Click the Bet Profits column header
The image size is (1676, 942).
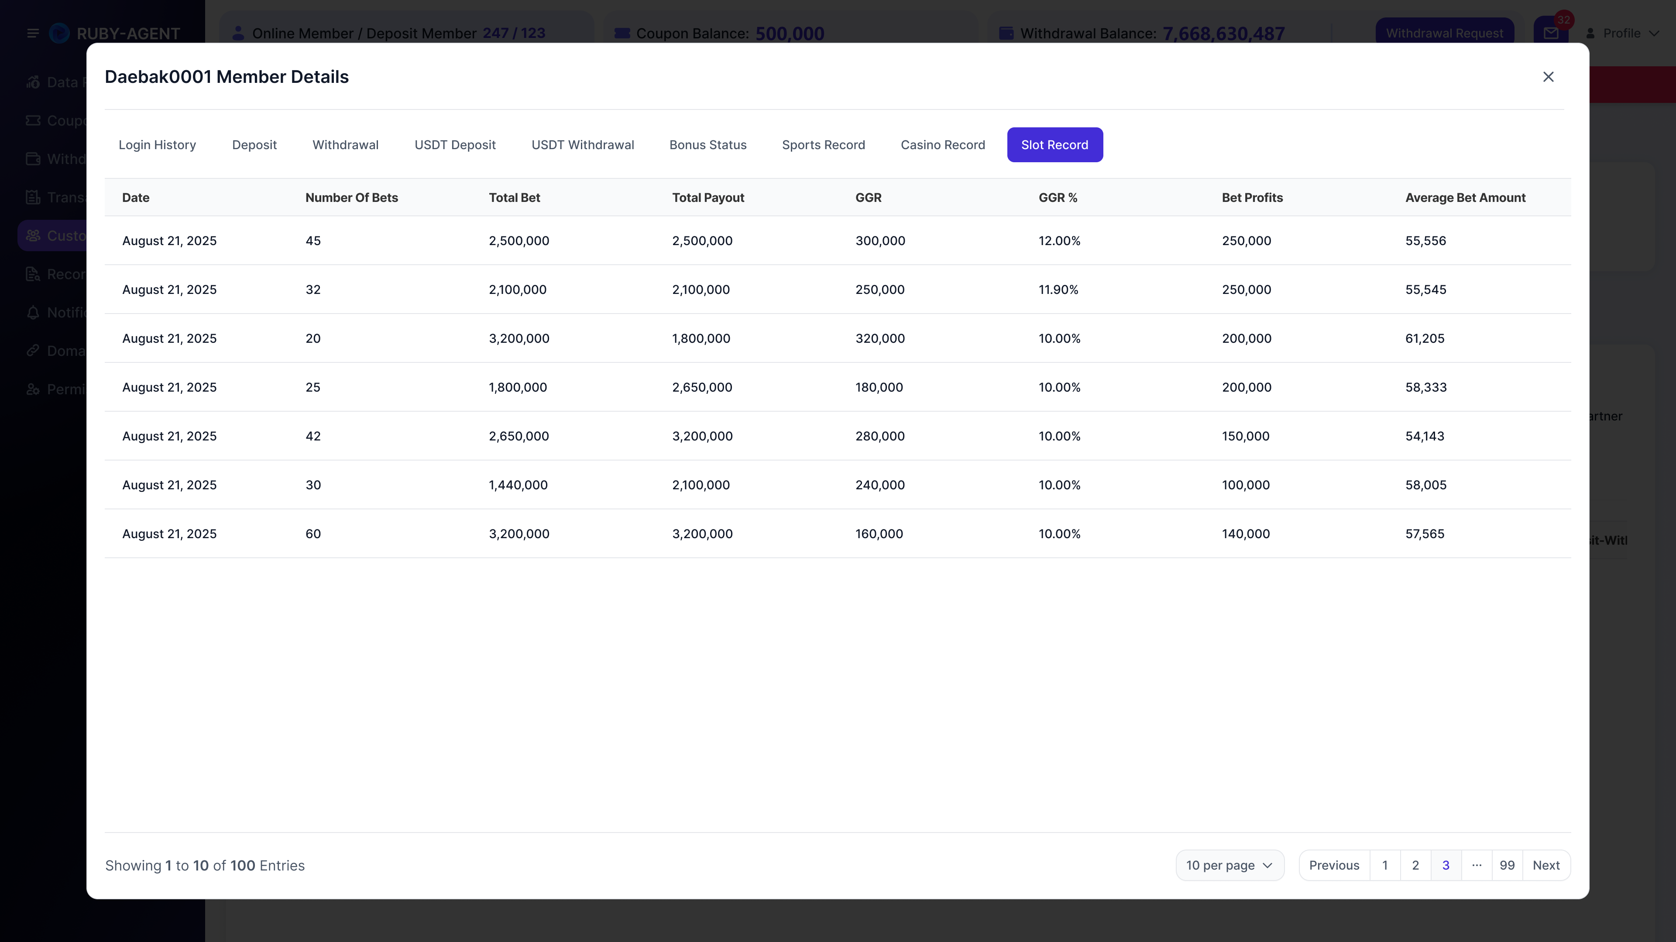coord(1252,198)
